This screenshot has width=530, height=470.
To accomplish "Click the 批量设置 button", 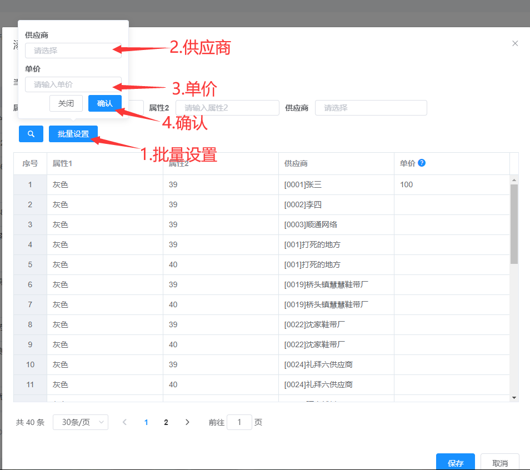I will tap(73, 134).
